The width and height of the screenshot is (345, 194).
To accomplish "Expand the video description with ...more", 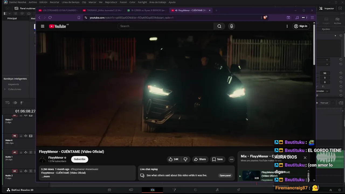I will pyautogui.click(x=46, y=176).
